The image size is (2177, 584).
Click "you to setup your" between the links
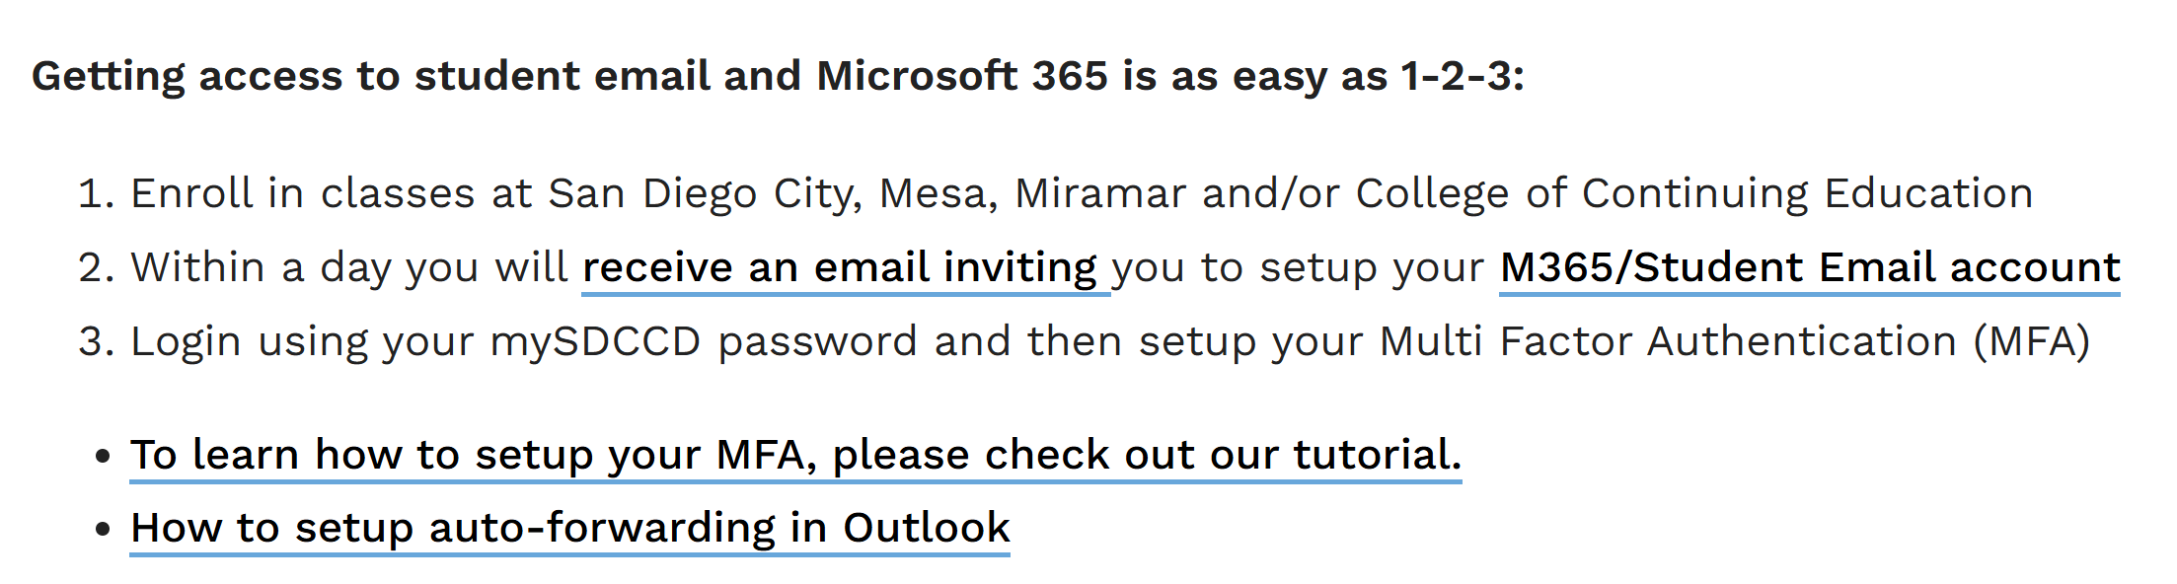point(1298,267)
